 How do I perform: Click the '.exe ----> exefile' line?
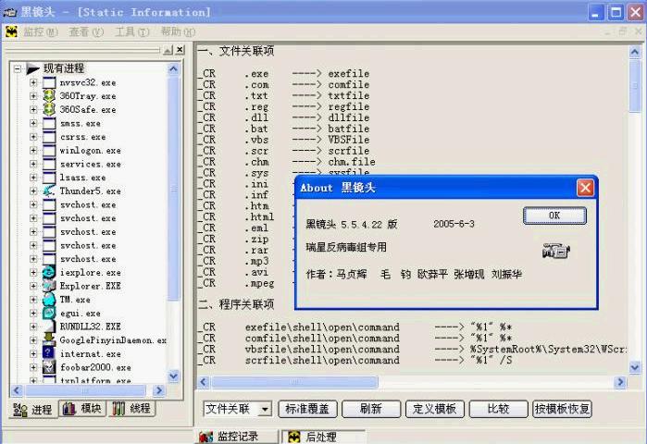pyautogui.click(x=283, y=73)
